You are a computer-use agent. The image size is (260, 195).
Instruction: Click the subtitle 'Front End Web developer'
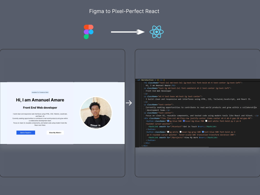click(40, 108)
